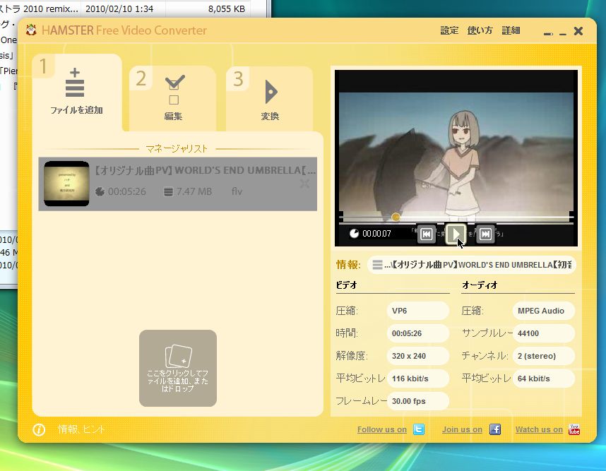Click the Follow us on link
This screenshot has width=606, height=471.
(382, 429)
